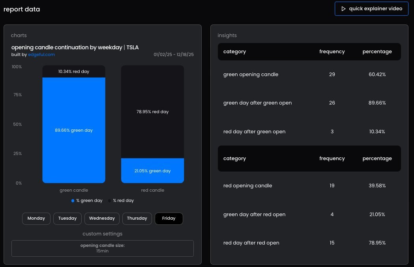Click the 'green candle' axis label
This screenshot has width=414, height=267.
(74, 190)
